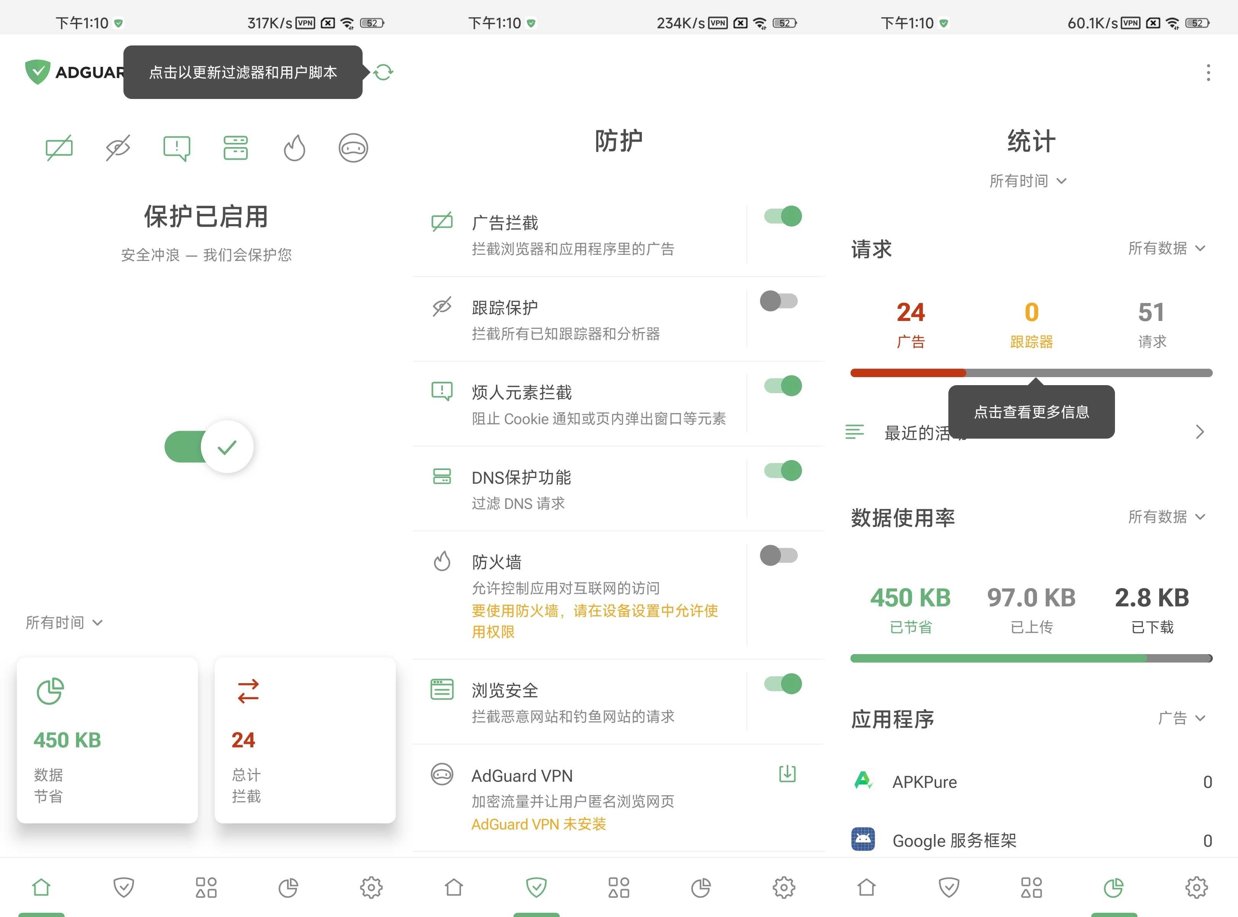Open the overflow menu in the statistics screen
1238x917 pixels.
coord(1208,73)
